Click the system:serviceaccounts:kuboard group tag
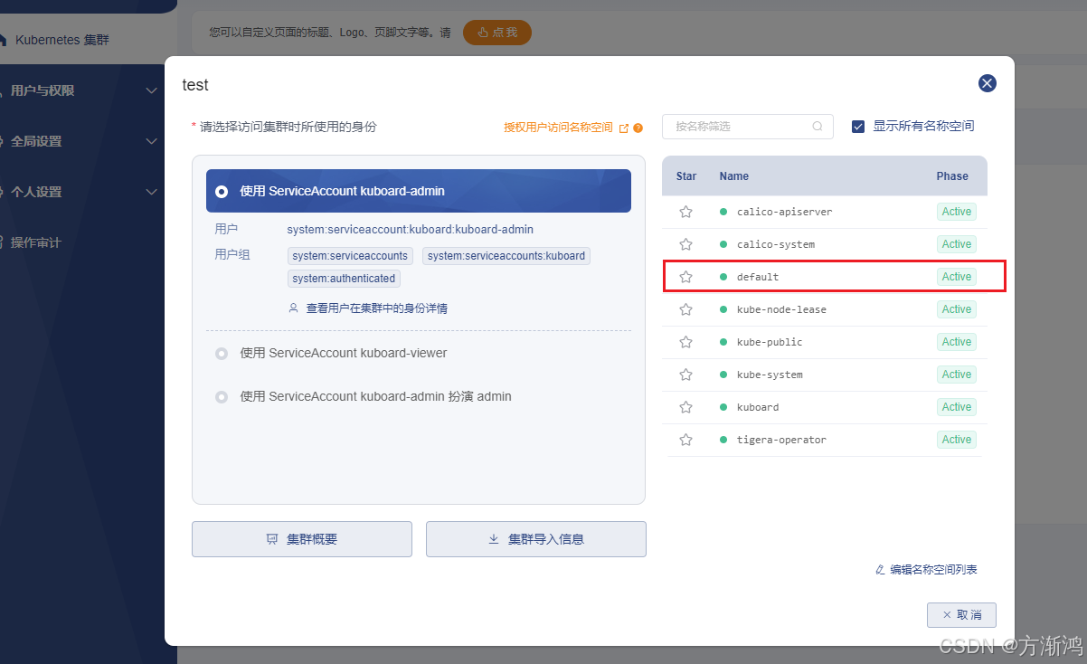Image resolution: width=1087 pixels, height=664 pixels. click(506, 256)
